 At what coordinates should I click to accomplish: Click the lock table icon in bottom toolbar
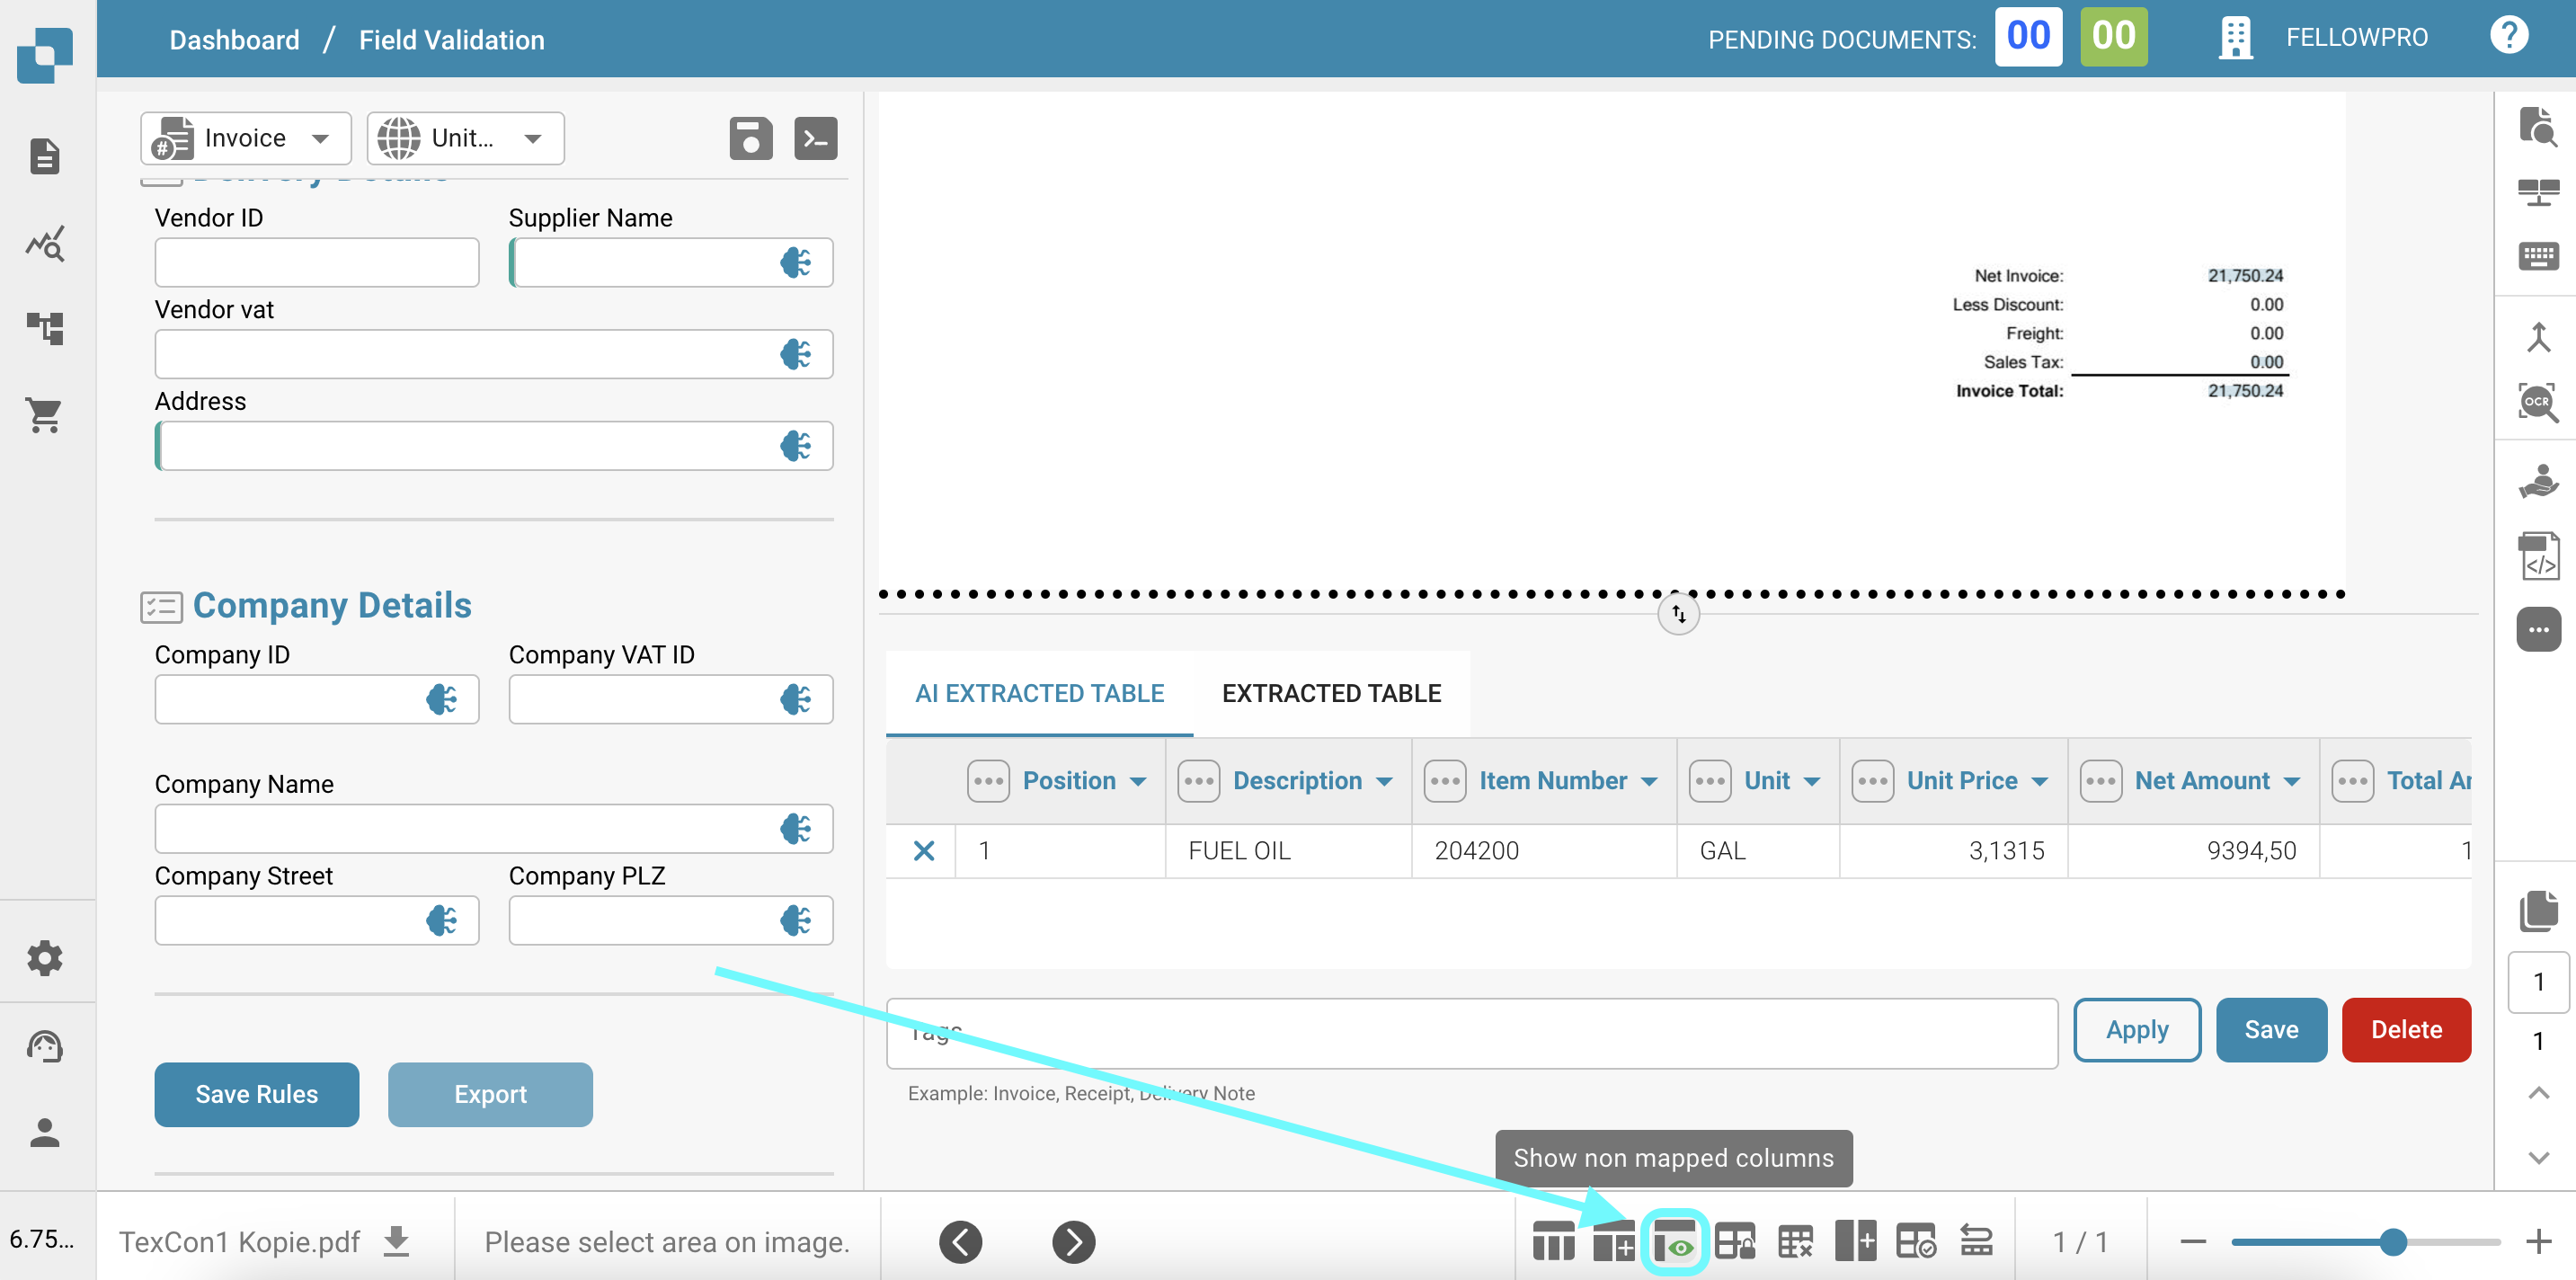click(x=1735, y=1243)
